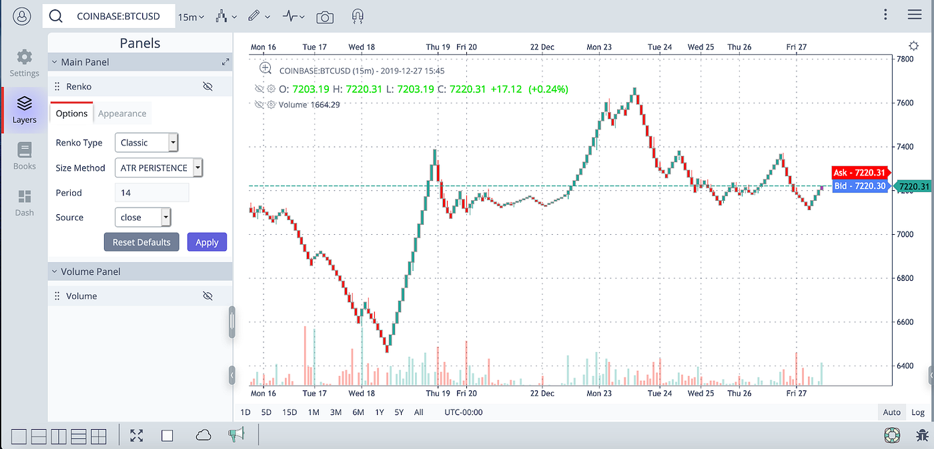Open the chart screenshot camera tool

(x=325, y=17)
